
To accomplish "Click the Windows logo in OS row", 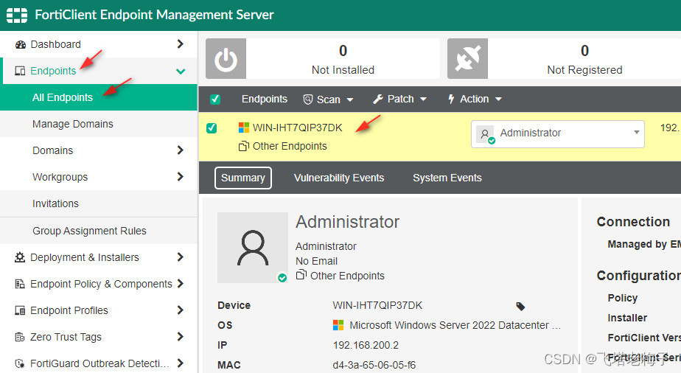I will click(338, 325).
